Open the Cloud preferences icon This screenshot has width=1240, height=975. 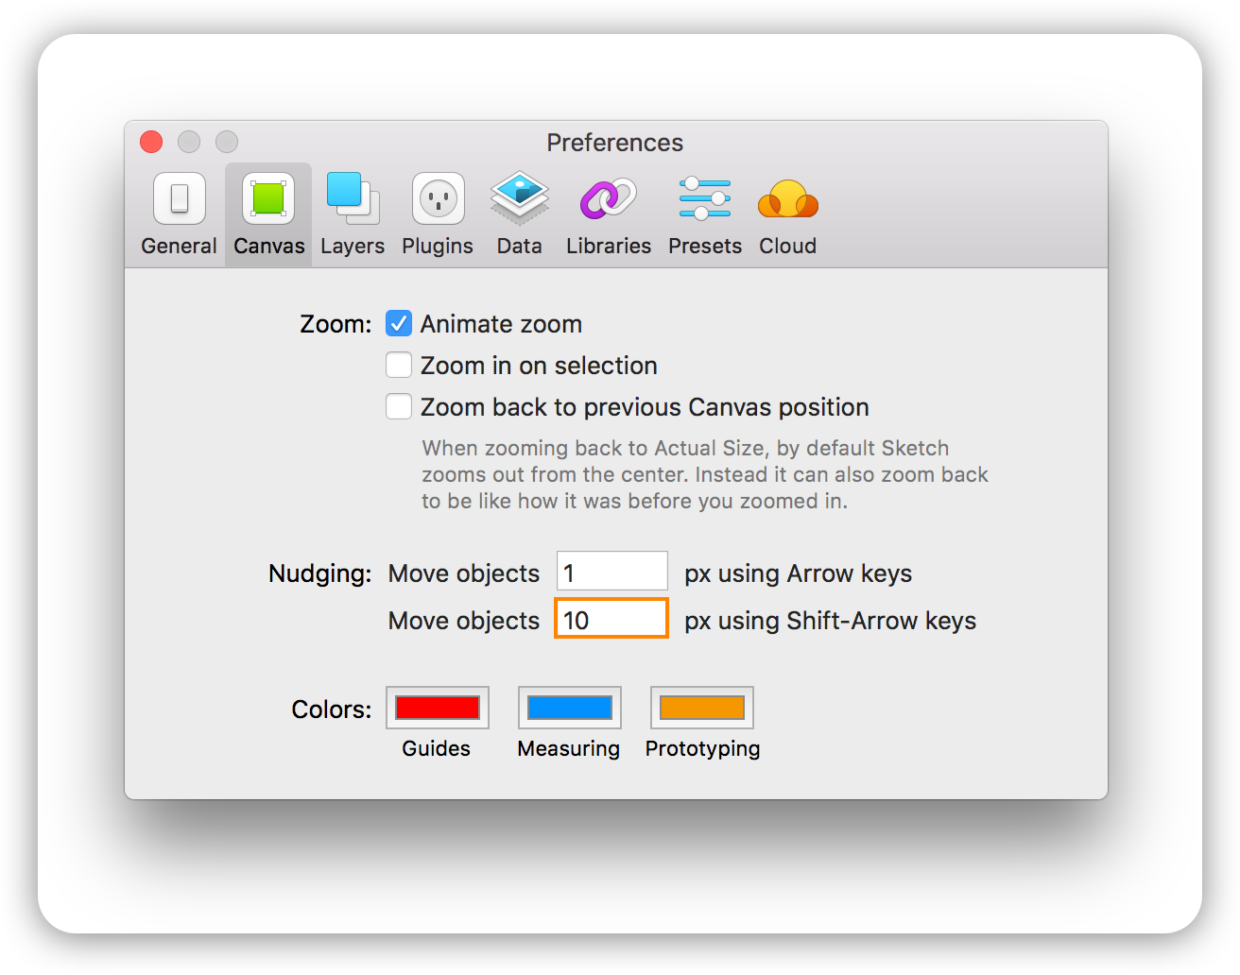click(787, 198)
